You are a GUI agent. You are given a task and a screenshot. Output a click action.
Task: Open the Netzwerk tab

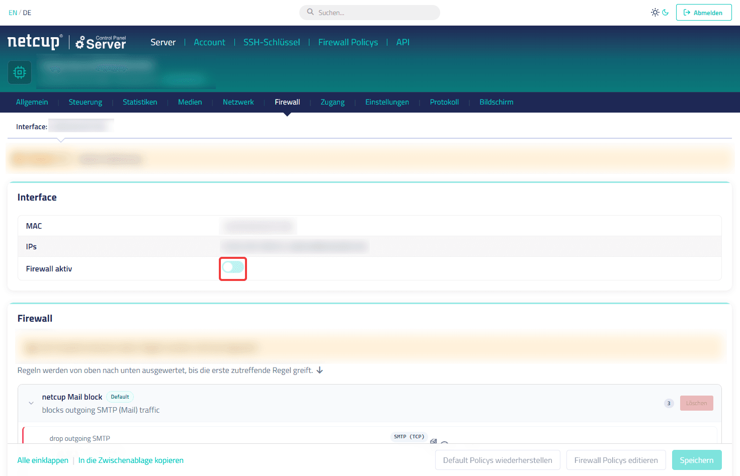238,102
